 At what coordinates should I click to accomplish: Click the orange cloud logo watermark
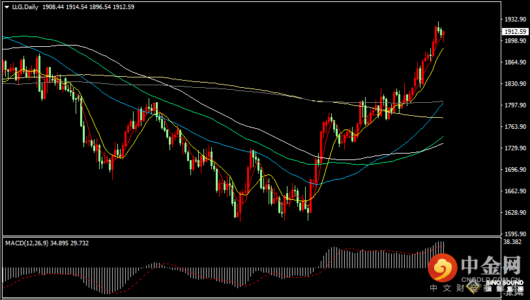[x=443, y=267]
